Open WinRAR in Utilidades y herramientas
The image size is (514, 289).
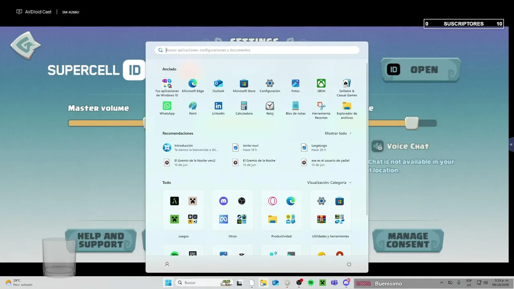tap(322, 219)
